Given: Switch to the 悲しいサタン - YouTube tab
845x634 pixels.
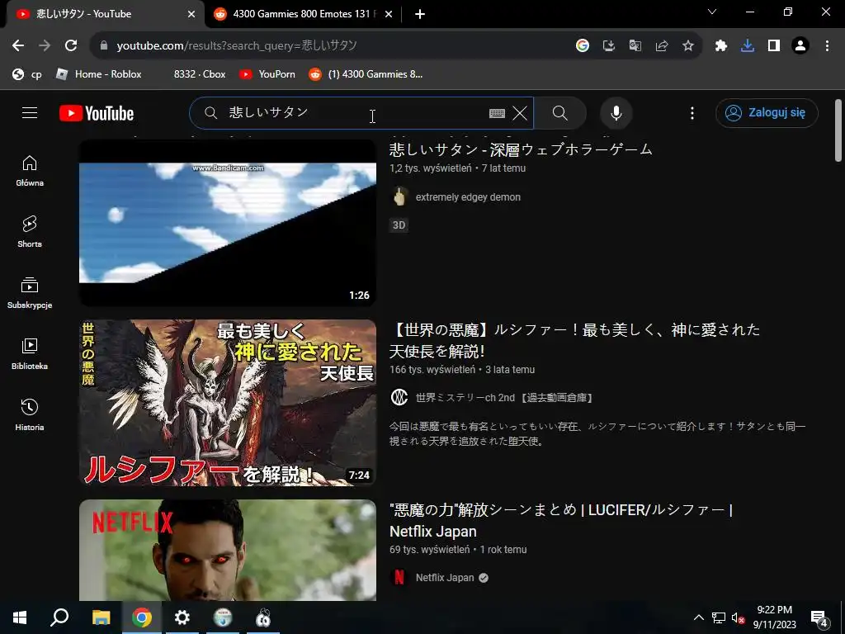Looking at the screenshot, I should click(x=102, y=14).
